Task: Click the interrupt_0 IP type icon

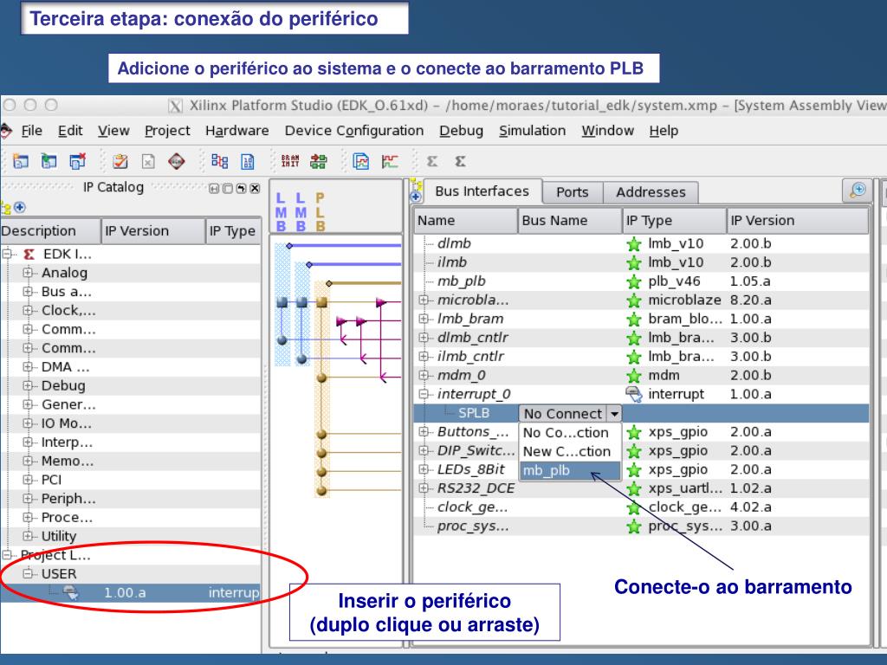Action: [x=634, y=394]
